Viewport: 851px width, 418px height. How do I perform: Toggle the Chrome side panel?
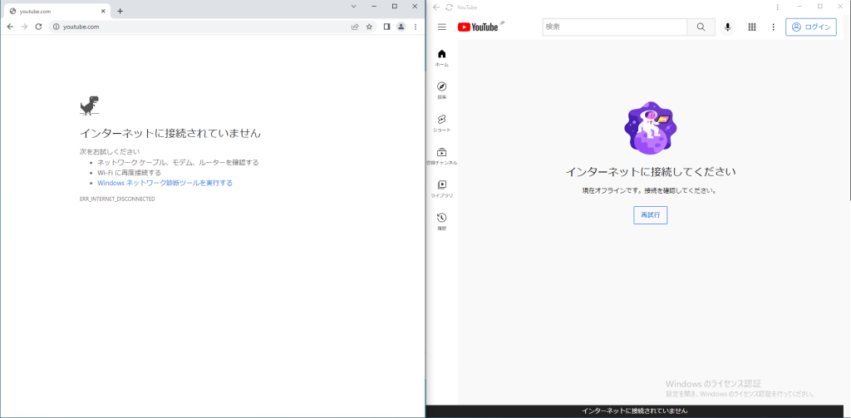tap(386, 27)
